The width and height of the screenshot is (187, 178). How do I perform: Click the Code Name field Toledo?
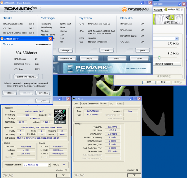click(x=26, y=115)
